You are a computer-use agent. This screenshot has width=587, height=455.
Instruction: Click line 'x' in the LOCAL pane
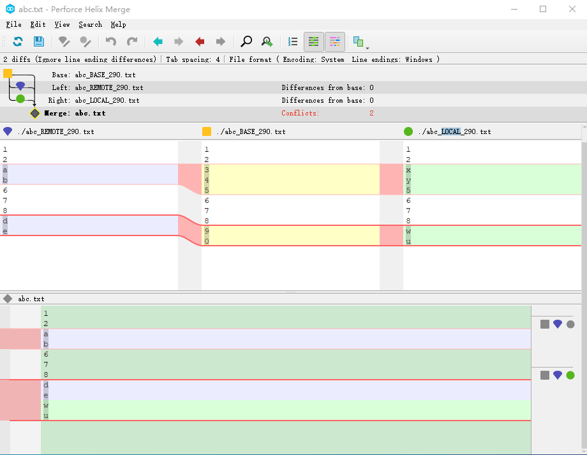click(492, 170)
